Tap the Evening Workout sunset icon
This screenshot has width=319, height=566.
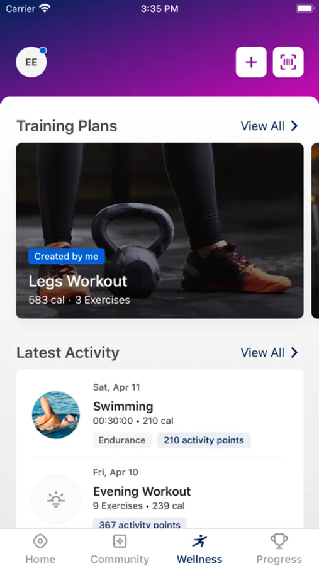pos(56,500)
